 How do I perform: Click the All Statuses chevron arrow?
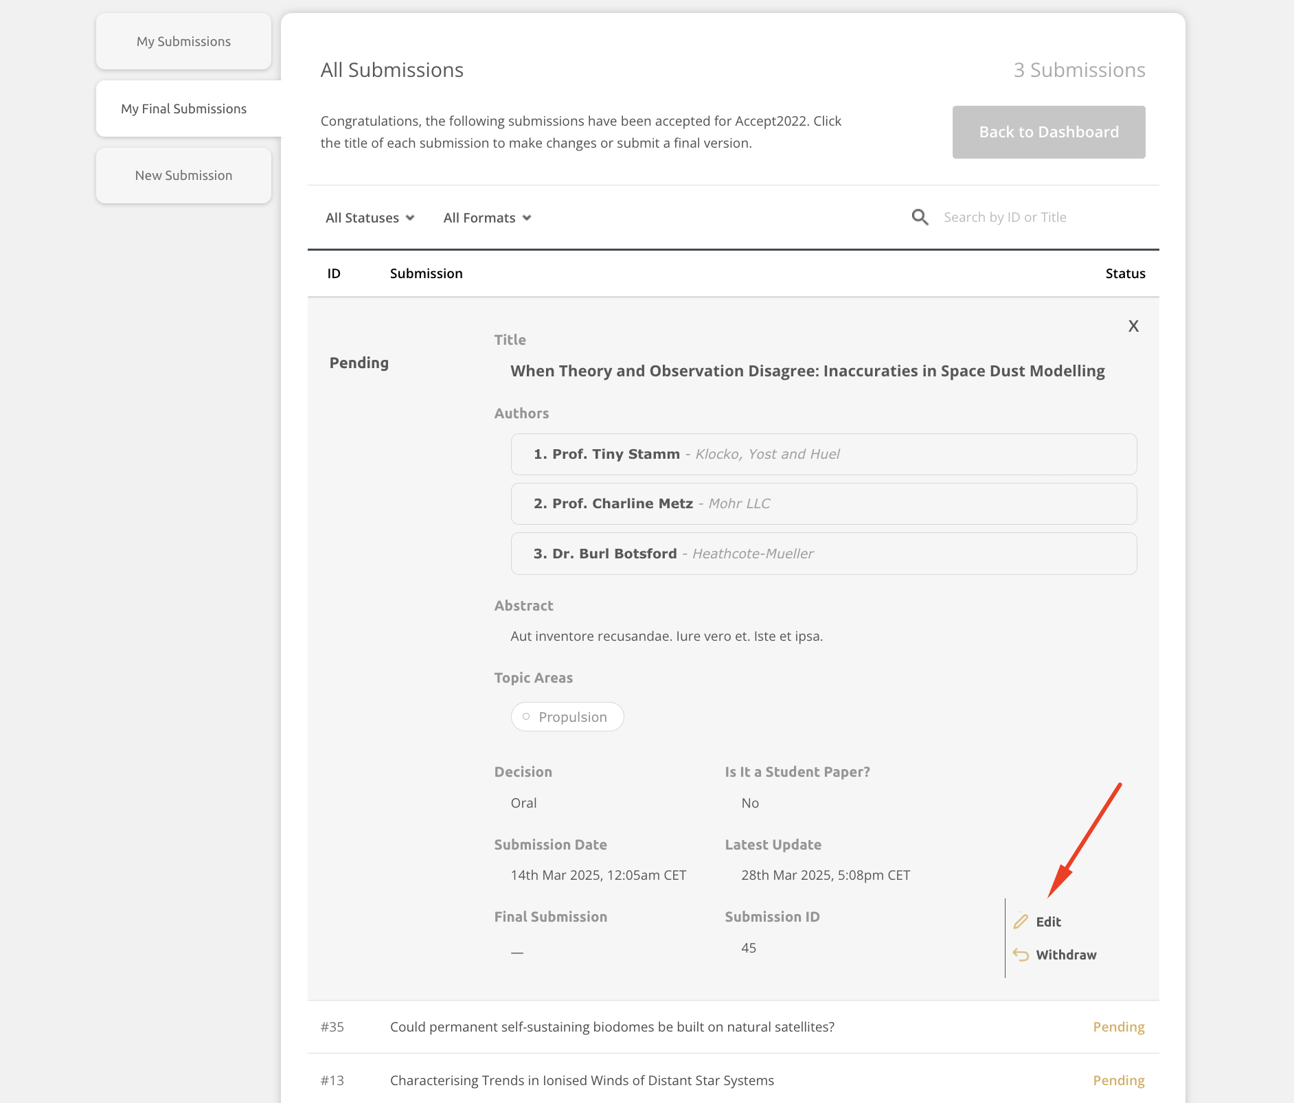tap(410, 218)
